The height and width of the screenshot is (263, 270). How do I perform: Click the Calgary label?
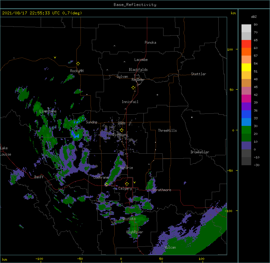[x=125, y=188]
